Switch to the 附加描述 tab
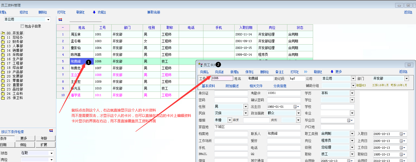Viewport: 416px width, 162px height. pos(232,86)
